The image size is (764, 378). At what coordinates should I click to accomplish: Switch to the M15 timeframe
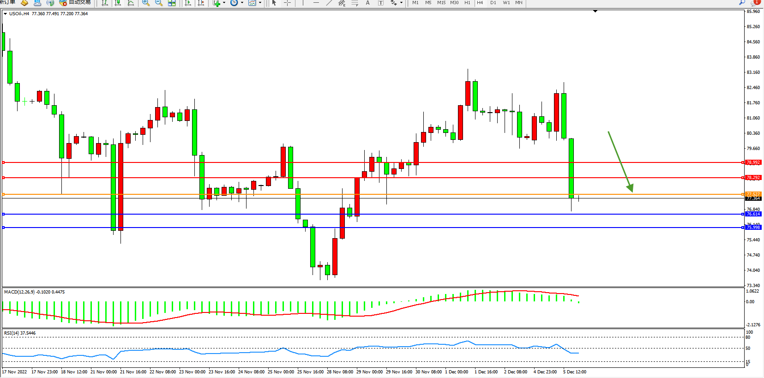click(x=441, y=3)
